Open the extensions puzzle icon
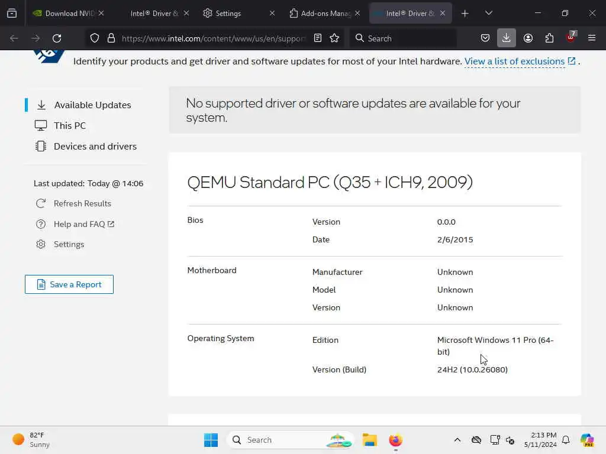606x454 pixels. (549, 38)
